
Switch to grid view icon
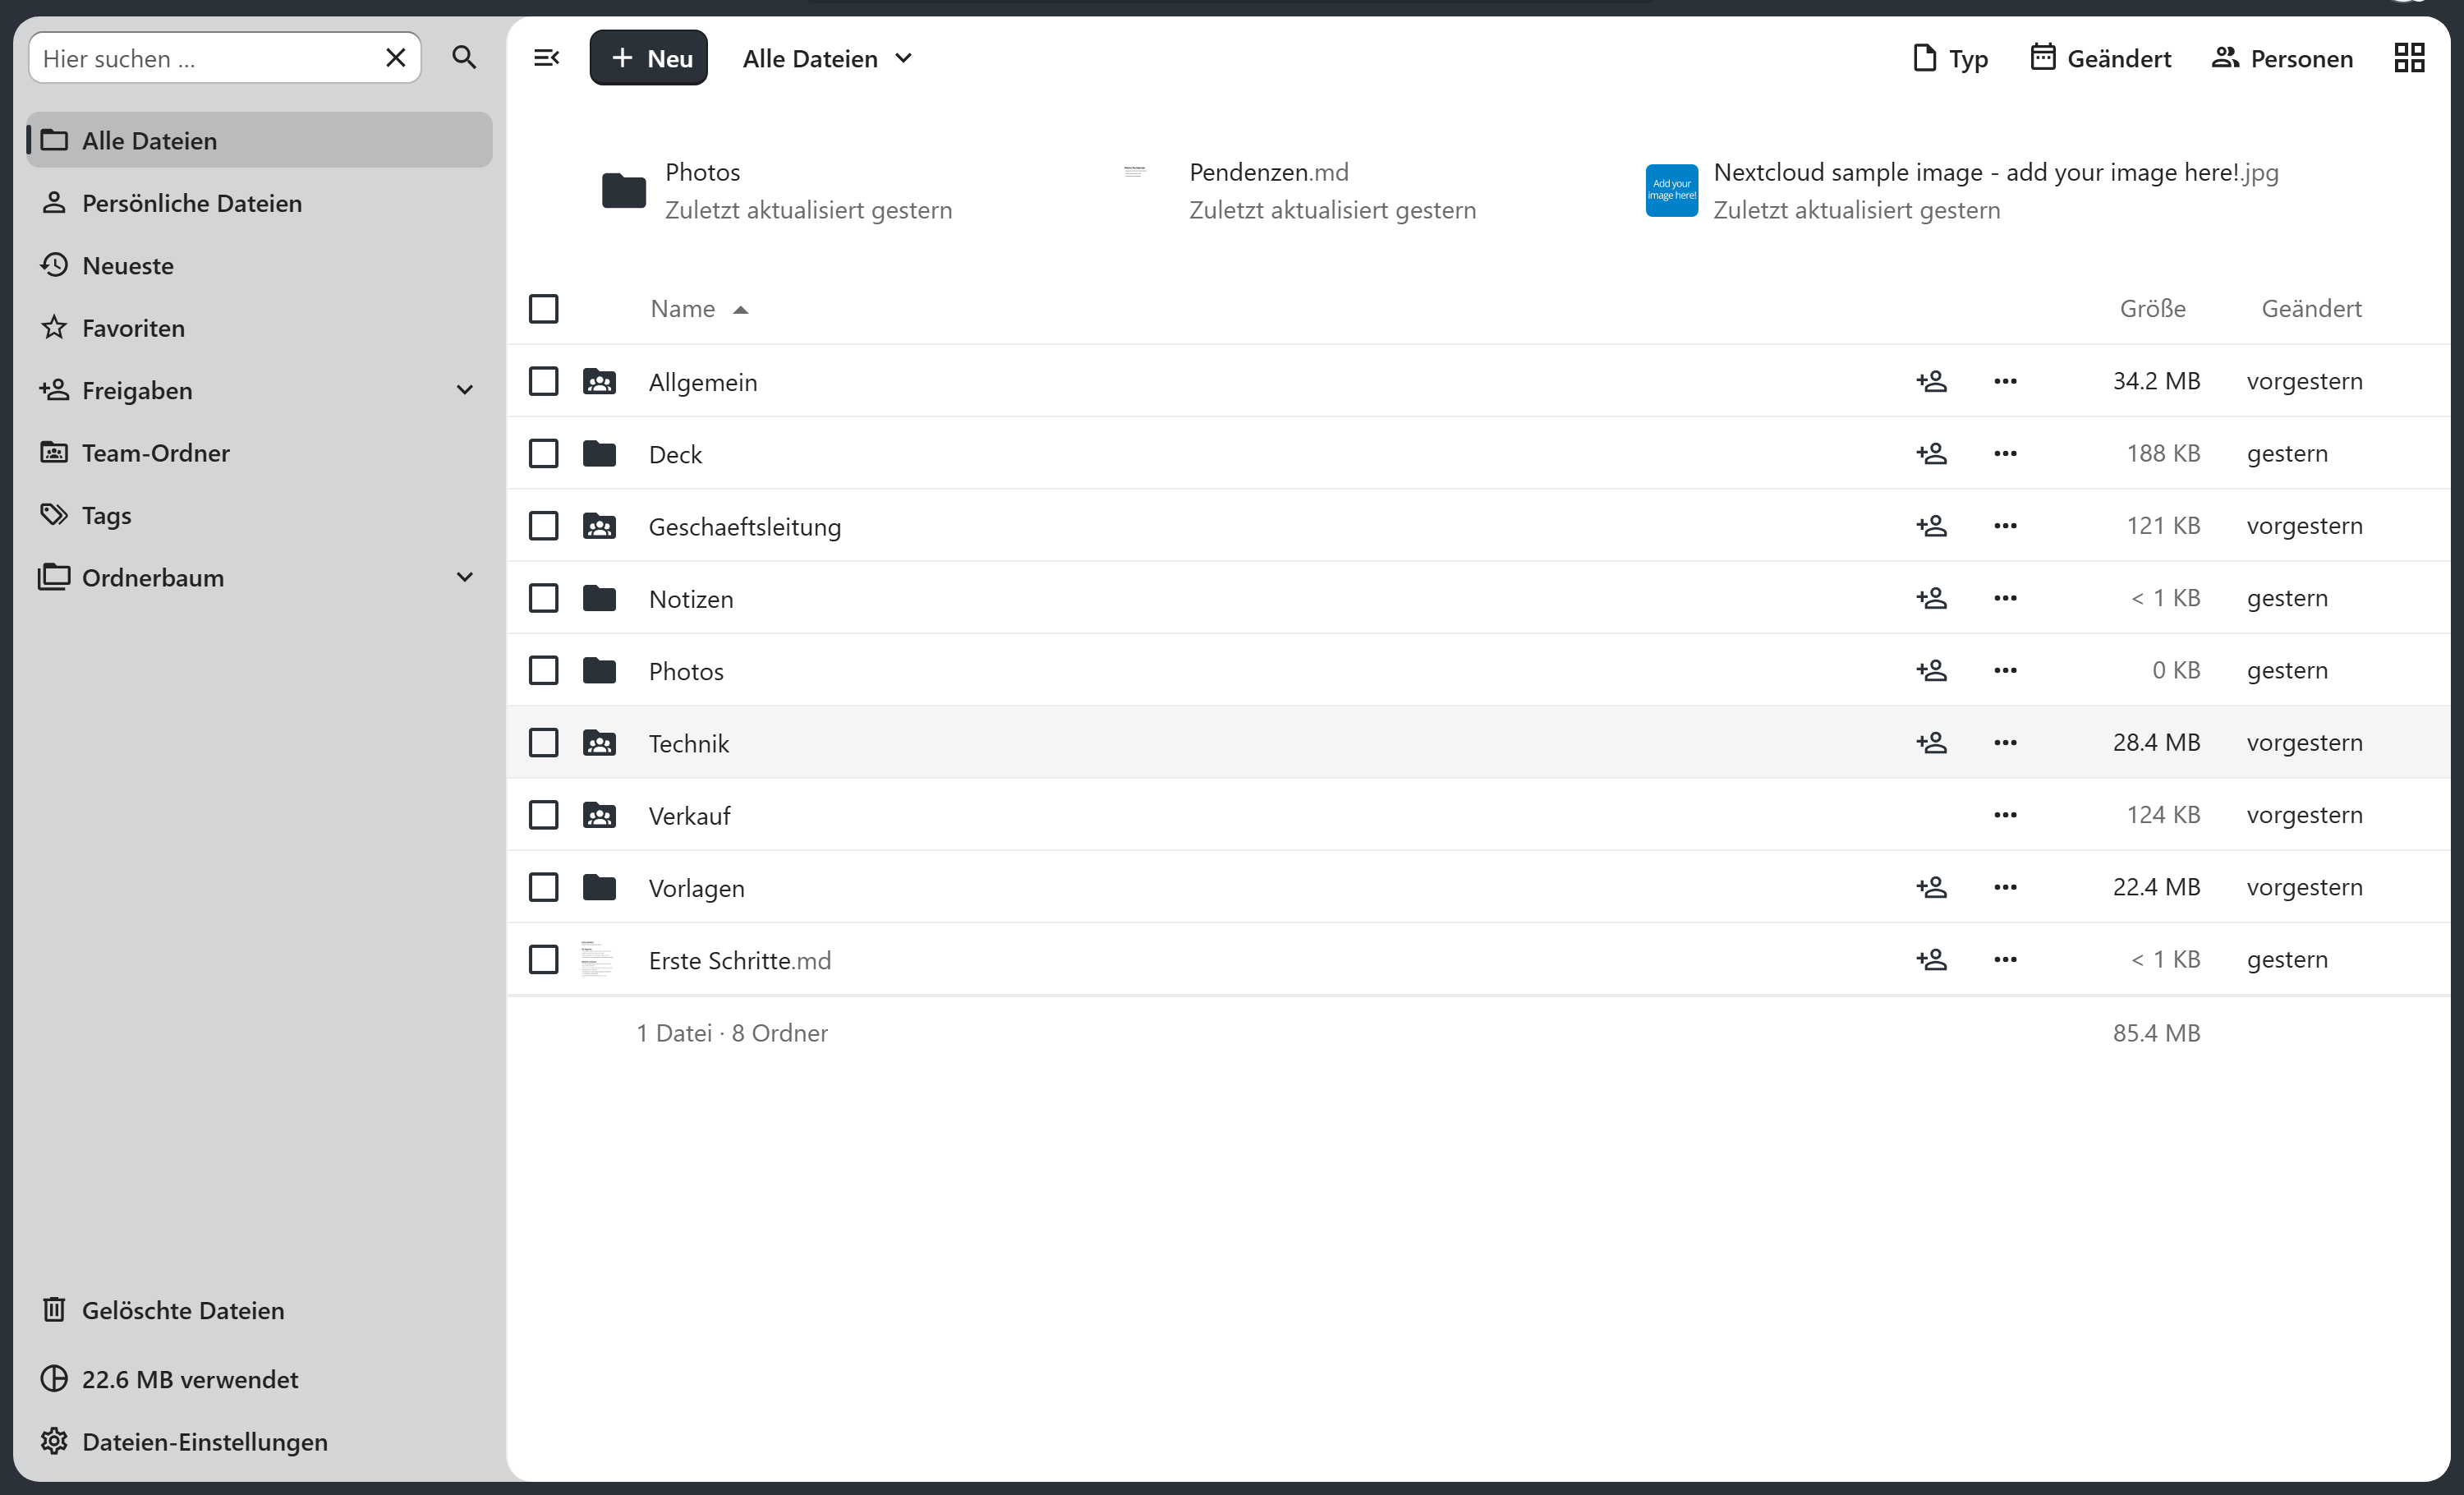[x=2409, y=58]
